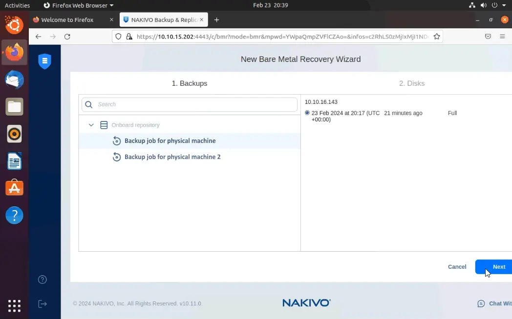Image resolution: width=512 pixels, height=319 pixels.
Task: Click the Full backup type text
Action: pos(452,113)
